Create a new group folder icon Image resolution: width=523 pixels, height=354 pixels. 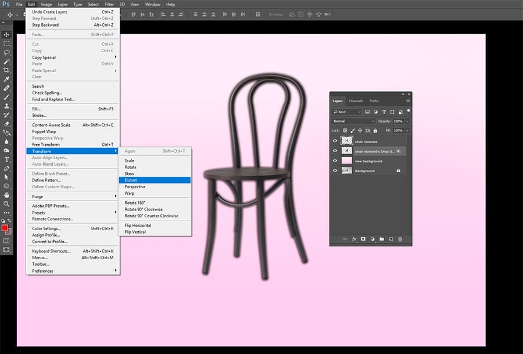click(x=382, y=239)
